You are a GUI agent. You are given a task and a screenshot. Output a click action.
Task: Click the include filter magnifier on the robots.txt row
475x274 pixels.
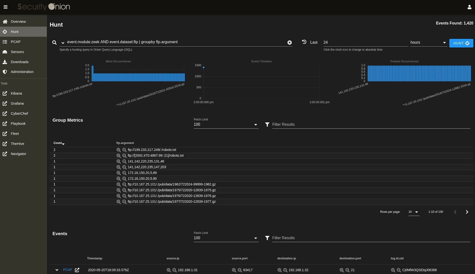(119, 150)
